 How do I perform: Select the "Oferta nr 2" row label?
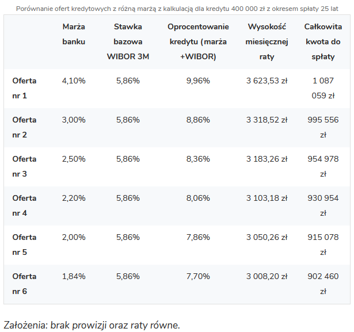pyautogui.click(x=24, y=127)
